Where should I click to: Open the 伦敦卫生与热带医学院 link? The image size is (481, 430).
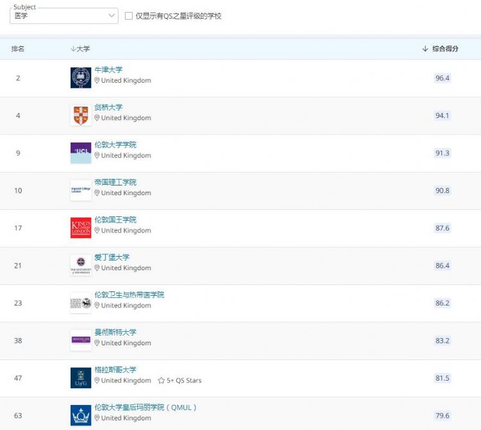[129, 295]
